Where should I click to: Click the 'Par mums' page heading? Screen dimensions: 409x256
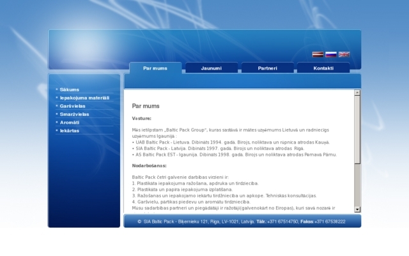146,106
